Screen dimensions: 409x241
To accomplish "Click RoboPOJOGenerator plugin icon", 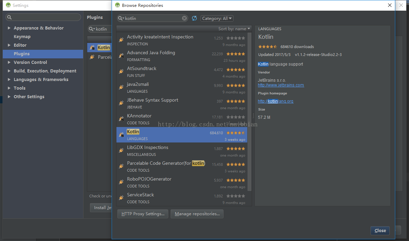I will 121,182.
